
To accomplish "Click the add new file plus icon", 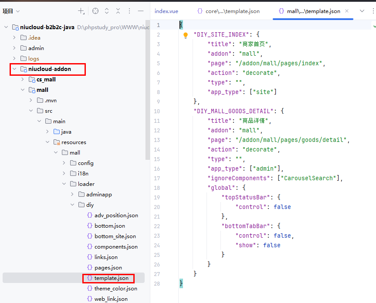I will pyautogui.click(x=81, y=11).
